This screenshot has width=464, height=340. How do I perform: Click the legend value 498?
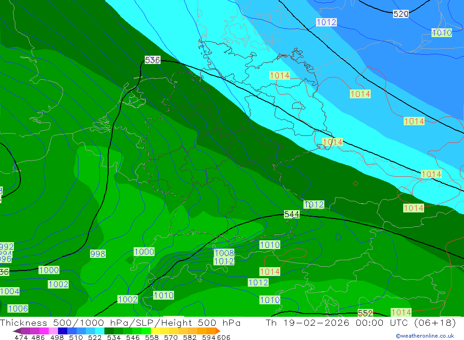click(x=57, y=337)
